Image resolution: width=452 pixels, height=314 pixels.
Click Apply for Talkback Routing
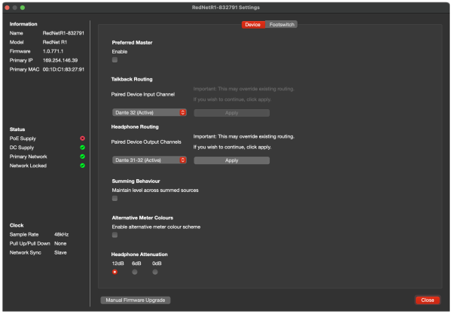[232, 113]
